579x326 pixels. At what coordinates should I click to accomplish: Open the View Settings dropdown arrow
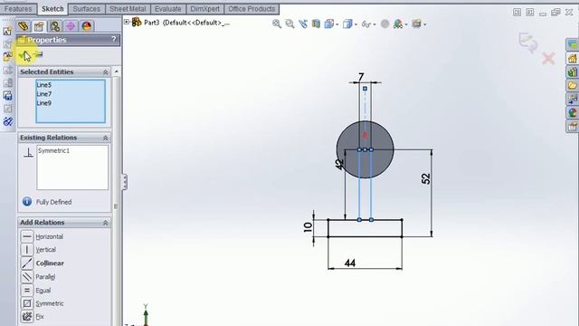425,24
